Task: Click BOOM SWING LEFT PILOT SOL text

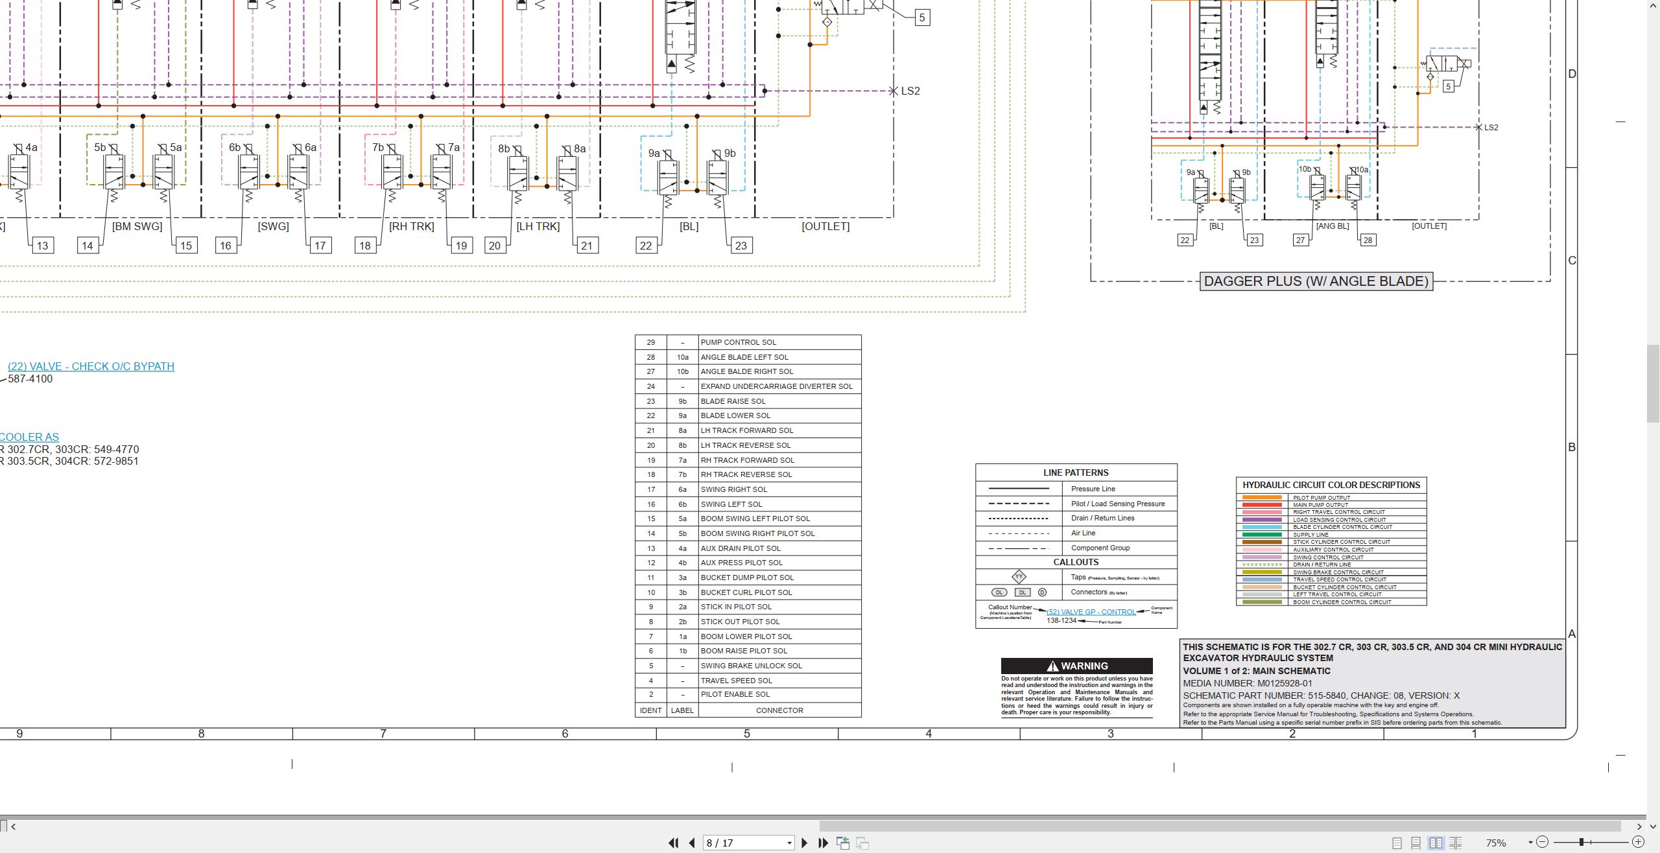Action: click(755, 519)
